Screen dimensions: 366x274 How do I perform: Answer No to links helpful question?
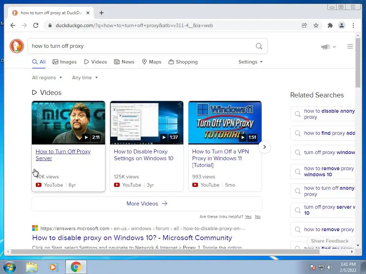click(258, 217)
